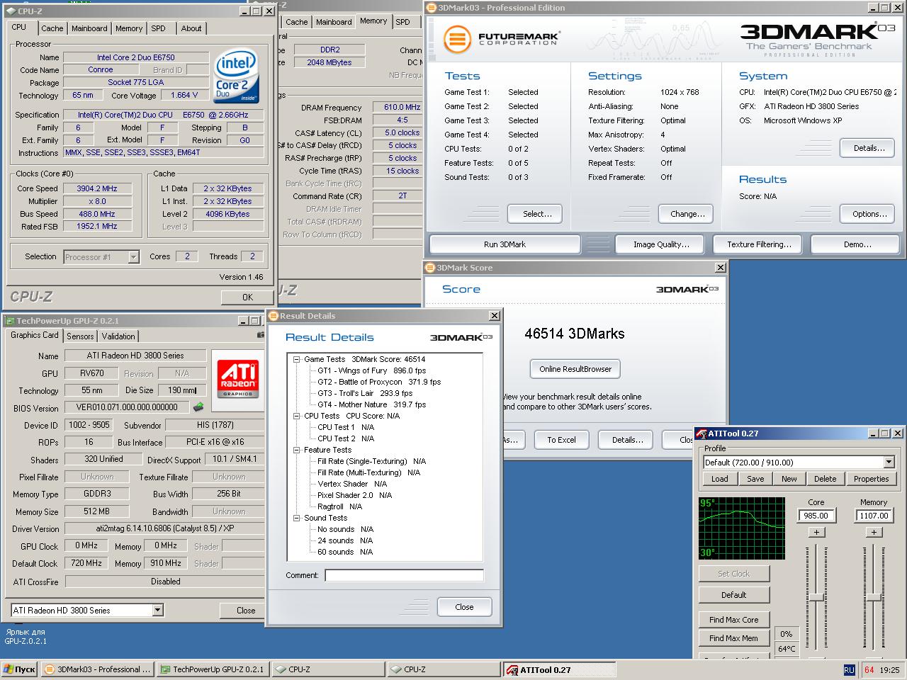The image size is (907, 680).
Task: Activate 3DMark03 Professional in the taskbar
Action: tap(98, 669)
